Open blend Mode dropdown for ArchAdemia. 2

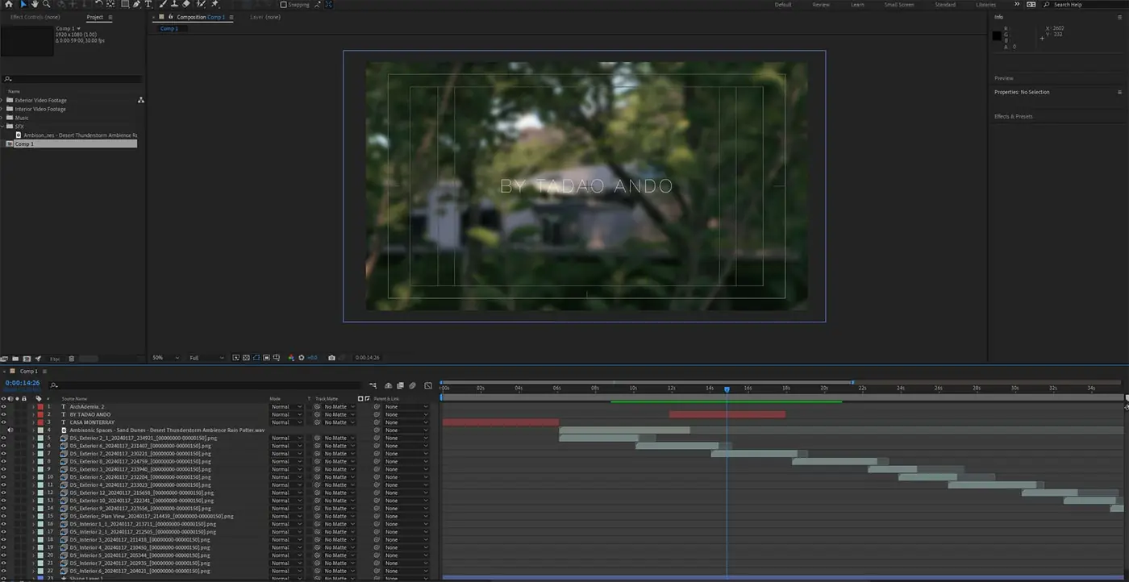point(286,407)
